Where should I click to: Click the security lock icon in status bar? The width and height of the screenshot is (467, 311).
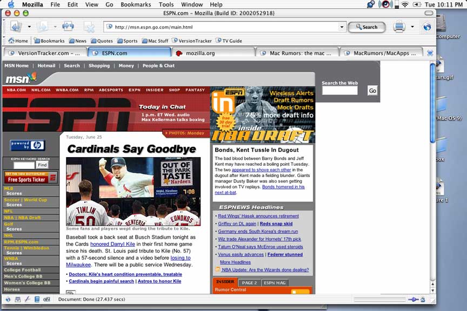[423, 300]
